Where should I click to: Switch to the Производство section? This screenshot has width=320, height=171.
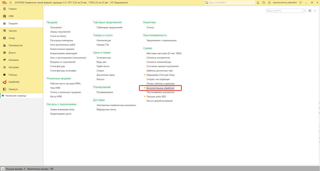click(22, 45)
